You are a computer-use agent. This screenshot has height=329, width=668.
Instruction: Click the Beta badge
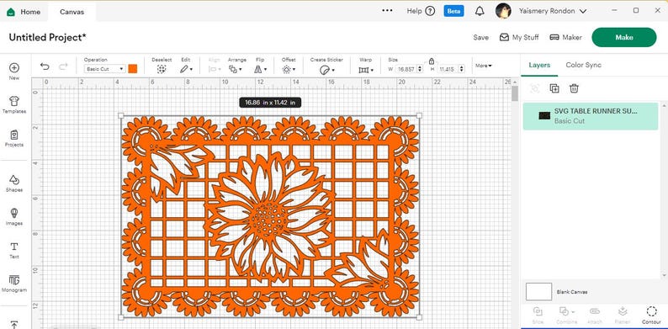pos(453,11)
